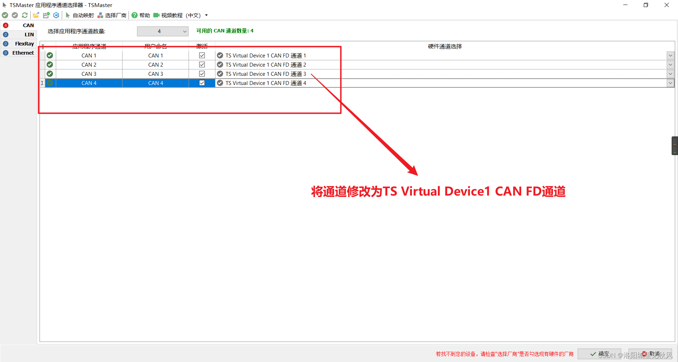Screen dimensions: 678x362
Task: Open hardware channel dropdown for CAN 4 row
Action: tap(670, 83)
